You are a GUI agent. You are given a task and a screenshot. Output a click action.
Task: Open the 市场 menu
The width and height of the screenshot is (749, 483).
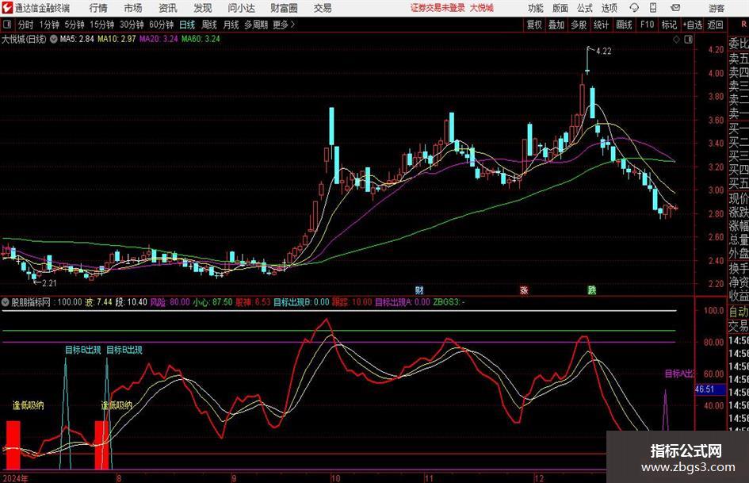[133, 8]
